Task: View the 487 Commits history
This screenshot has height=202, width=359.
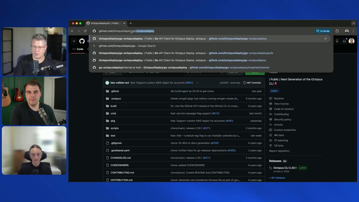Action: tap(252, 83)
